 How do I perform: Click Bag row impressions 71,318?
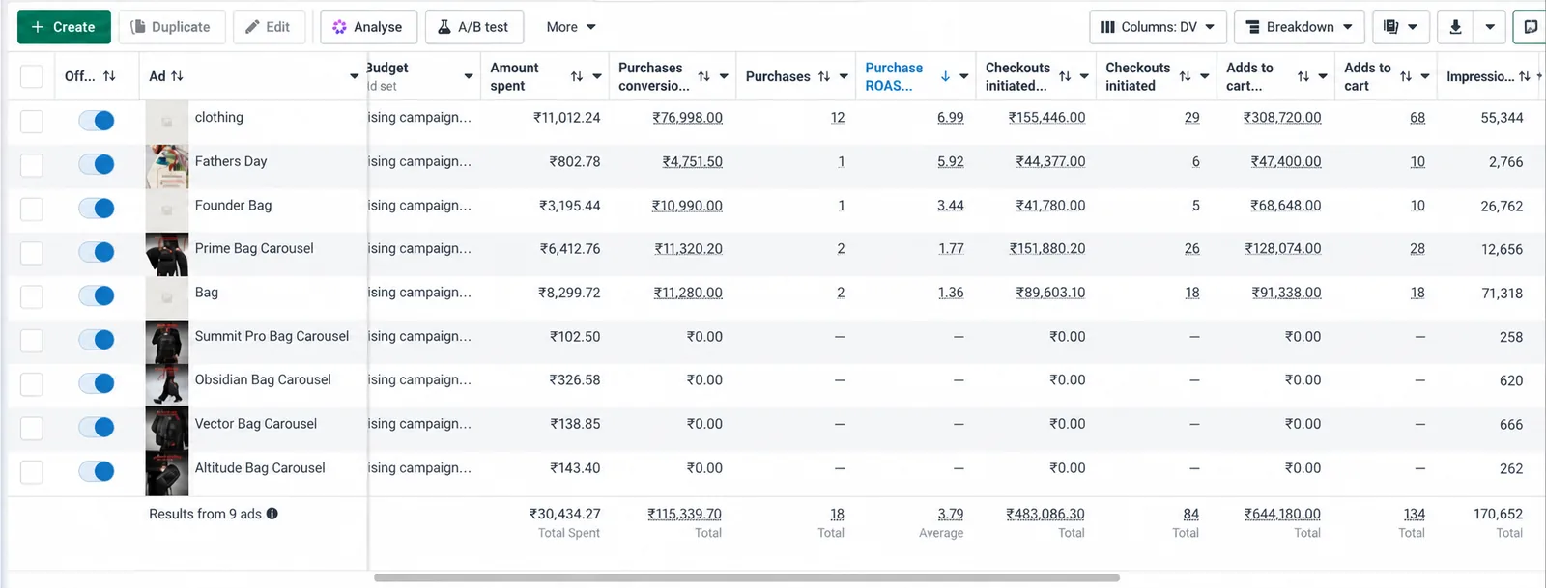click(1503, 294)
